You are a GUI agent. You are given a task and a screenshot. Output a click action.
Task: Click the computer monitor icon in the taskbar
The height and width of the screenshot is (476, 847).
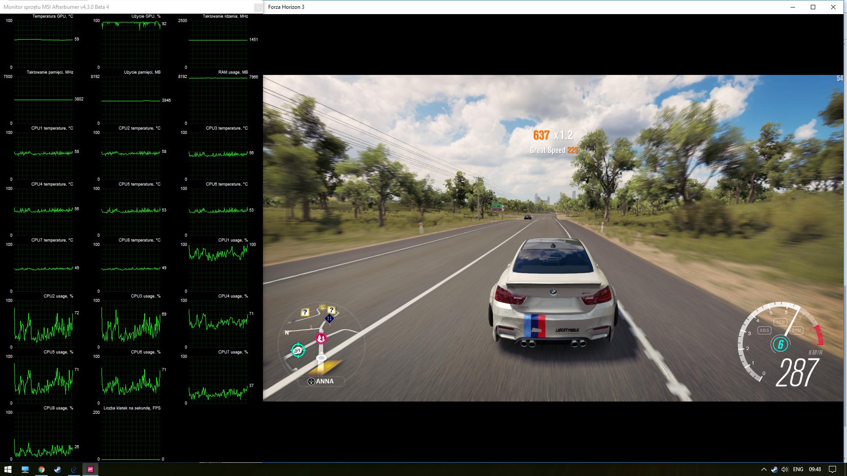(25, 469)
